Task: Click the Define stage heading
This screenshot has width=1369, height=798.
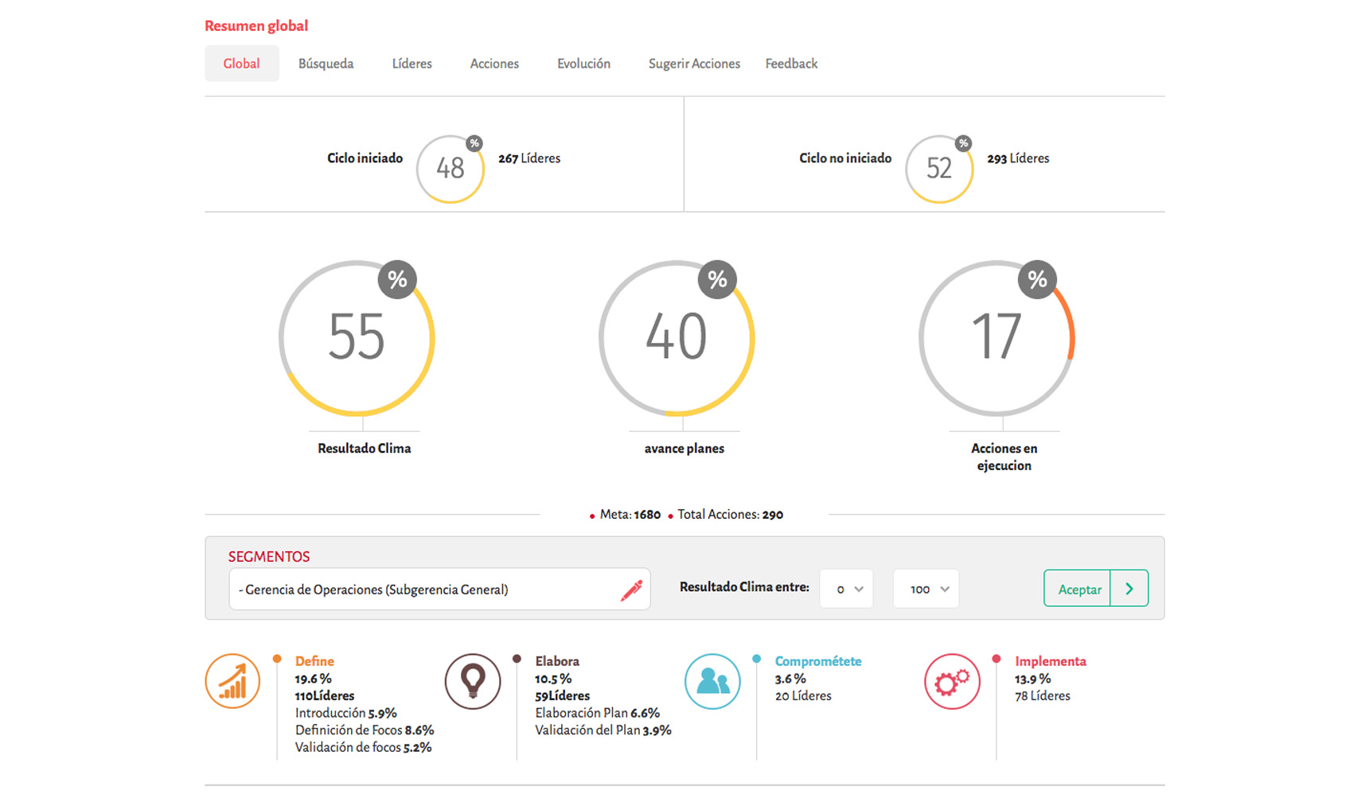Action: 314,661
